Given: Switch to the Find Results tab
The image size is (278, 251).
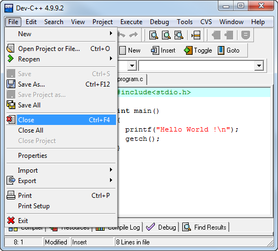Looking at the screenshot, I should pos(205,227).
